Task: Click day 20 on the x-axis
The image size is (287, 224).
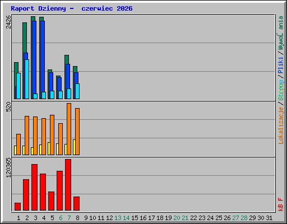Action: 177,218
